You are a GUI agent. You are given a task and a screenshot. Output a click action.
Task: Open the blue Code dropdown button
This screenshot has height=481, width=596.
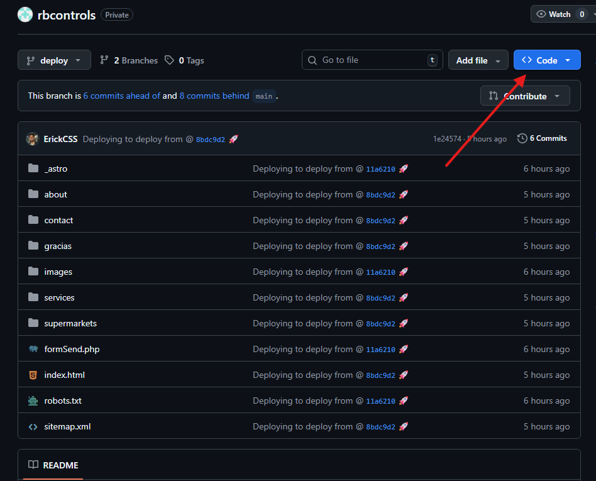pyautogui.click(x=546, y=60)
